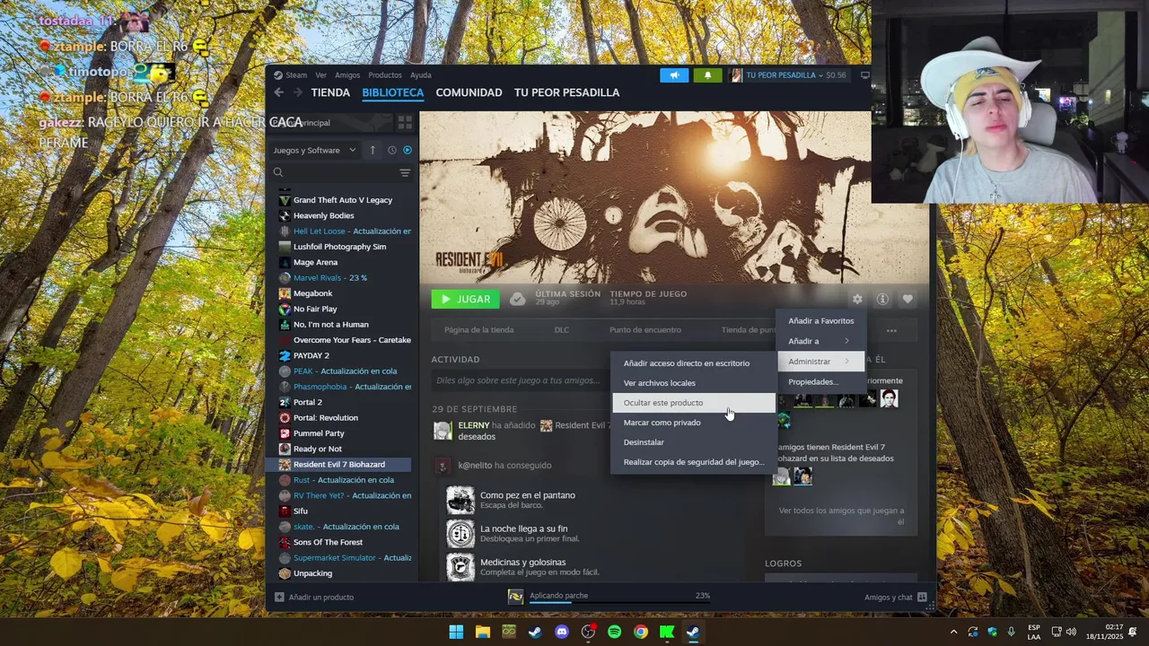Open Página de la tienda link
The height and width of the screenshot is (646, 1149).
tap(479, 330)
